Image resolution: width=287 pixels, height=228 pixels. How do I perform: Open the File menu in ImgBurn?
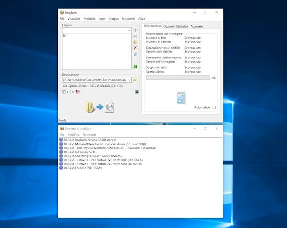[62, 19]
